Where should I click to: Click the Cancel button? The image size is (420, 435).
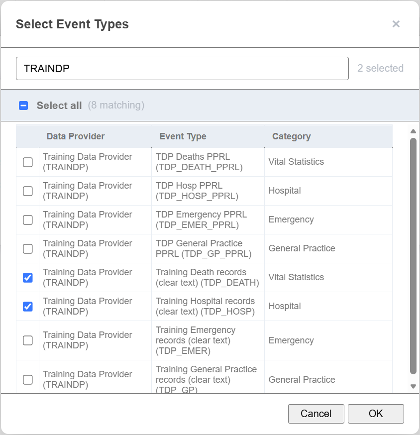(316, 414)
